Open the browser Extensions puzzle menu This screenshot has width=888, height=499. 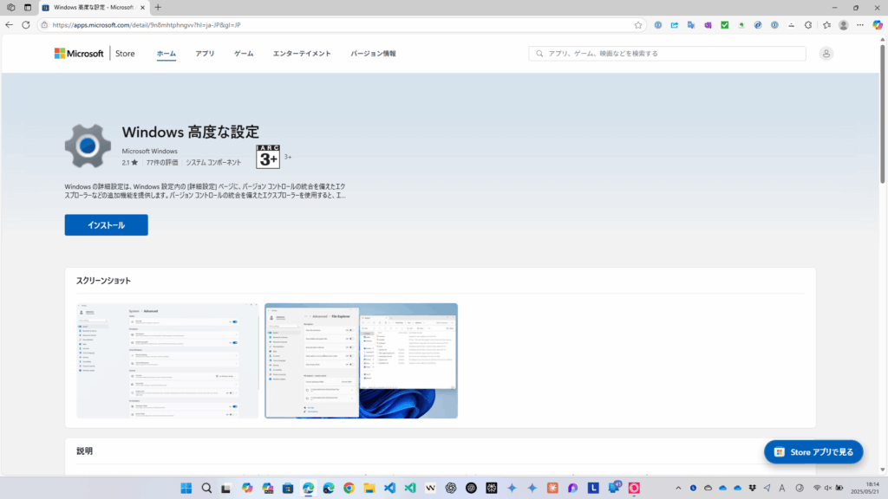tap(808, 25)
